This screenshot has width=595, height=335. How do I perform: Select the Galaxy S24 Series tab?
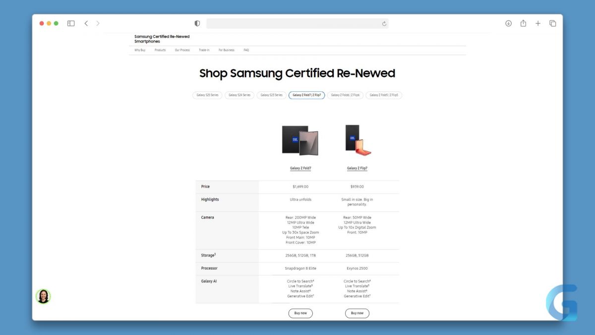(239, 95)
